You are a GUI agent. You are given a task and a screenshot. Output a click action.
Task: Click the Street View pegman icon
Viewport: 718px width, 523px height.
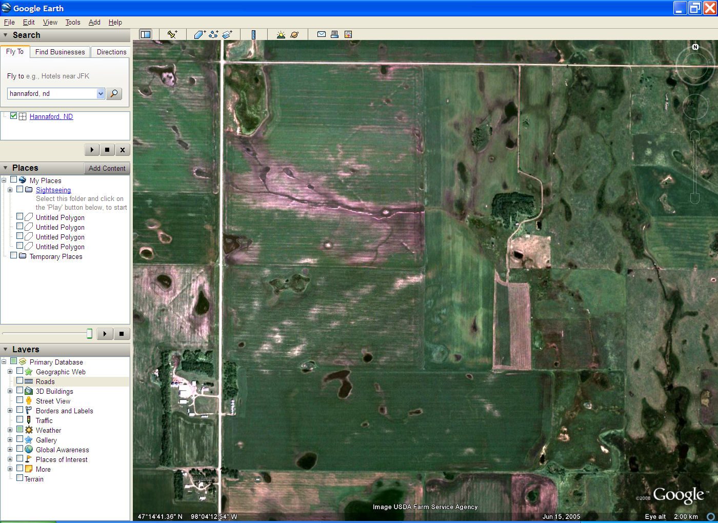pyautogui.click(x=29, y=401)
